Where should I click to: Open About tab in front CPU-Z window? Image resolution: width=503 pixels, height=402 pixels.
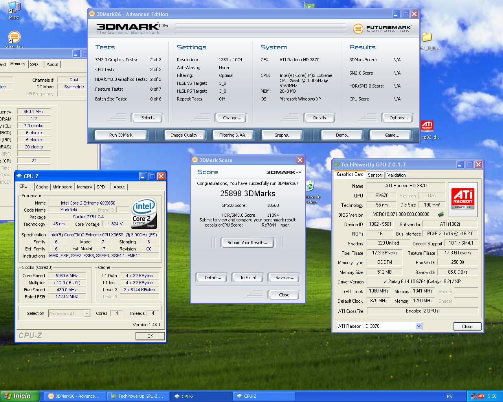coord(119,187)
